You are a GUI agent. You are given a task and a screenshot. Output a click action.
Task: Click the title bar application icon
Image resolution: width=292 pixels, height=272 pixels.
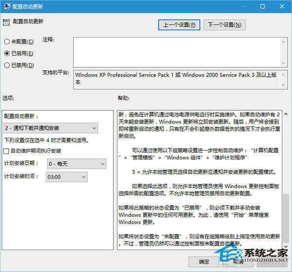(7, 6)
